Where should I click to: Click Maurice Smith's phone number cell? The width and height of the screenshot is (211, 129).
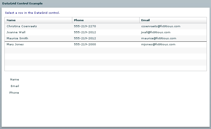tap(106, 38)
